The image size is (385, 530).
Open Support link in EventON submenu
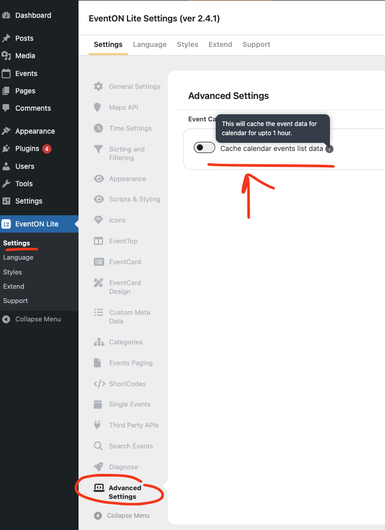click(x=15, y=301)
